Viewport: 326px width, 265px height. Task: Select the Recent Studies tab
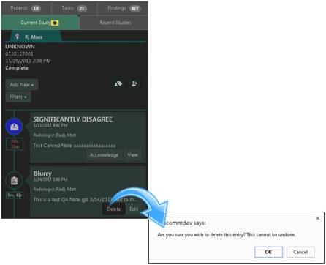[x=115, y=23]
